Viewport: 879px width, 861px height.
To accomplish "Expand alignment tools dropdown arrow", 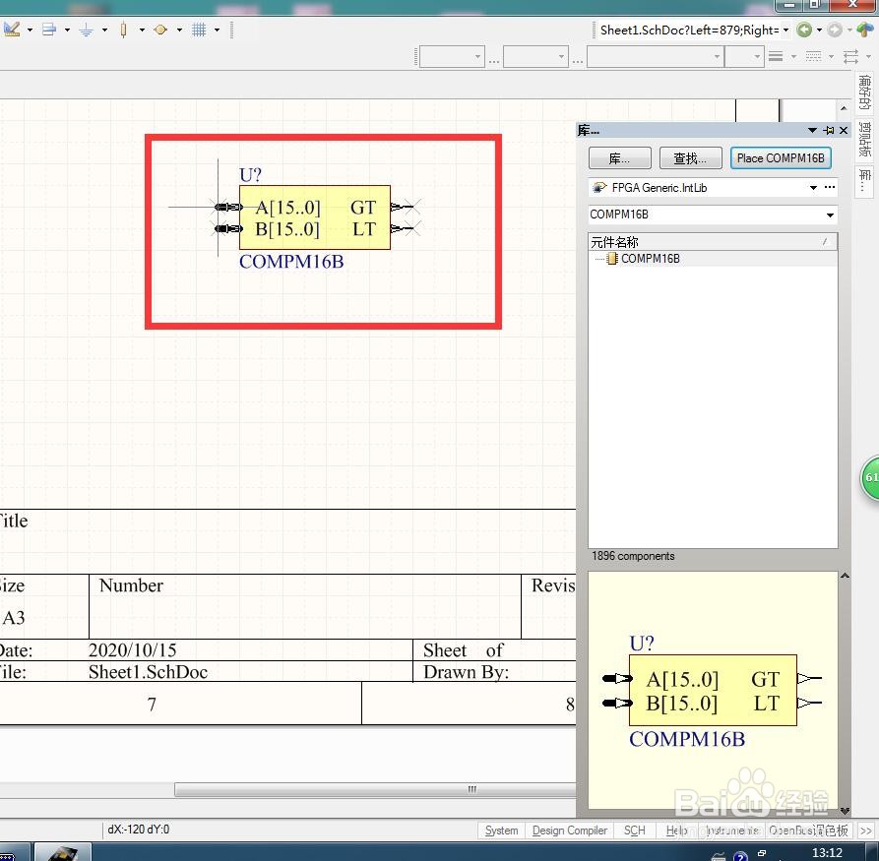I will pos(67,30).
